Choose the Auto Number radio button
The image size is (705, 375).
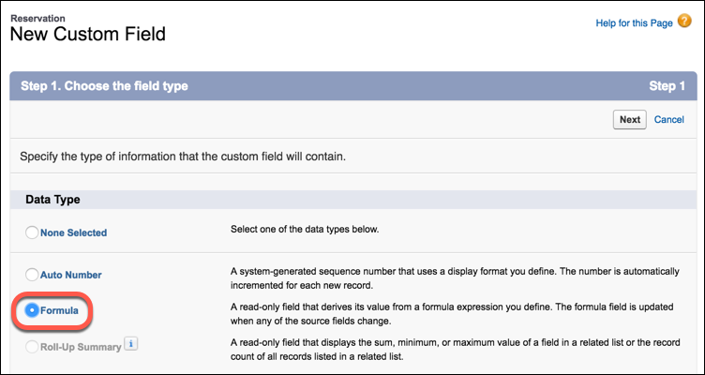point(32,275)
